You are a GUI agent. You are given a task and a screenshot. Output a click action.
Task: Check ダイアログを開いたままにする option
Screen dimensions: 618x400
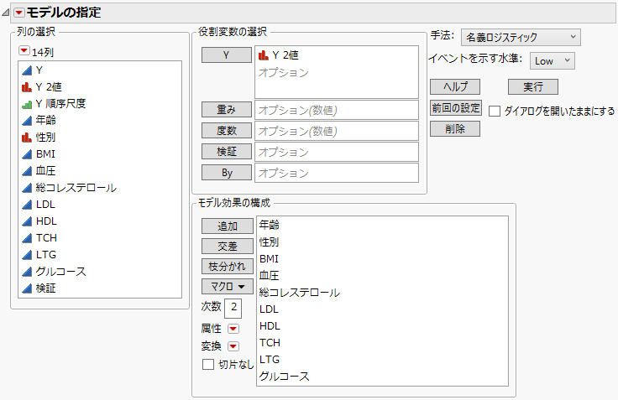[x=495, y=111]
